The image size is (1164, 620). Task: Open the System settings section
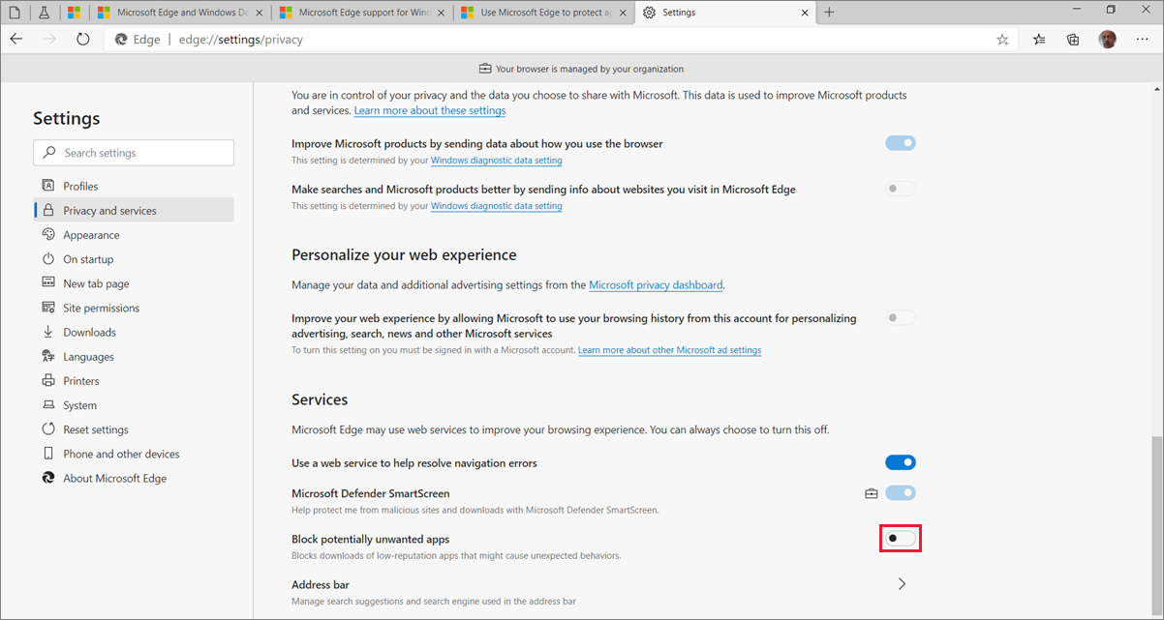pos(85,404)
